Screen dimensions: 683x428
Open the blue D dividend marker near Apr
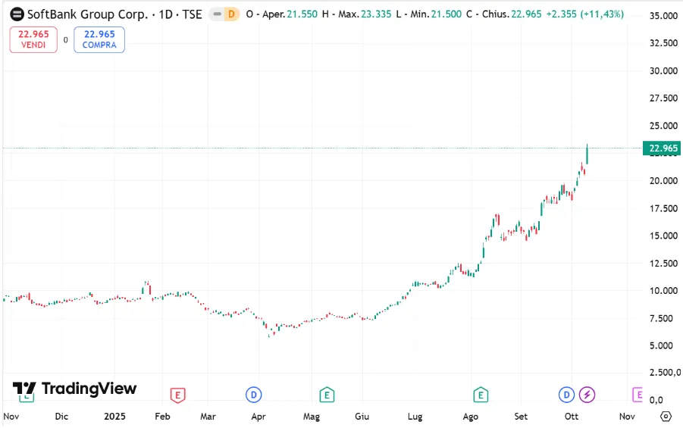(253, 395)
